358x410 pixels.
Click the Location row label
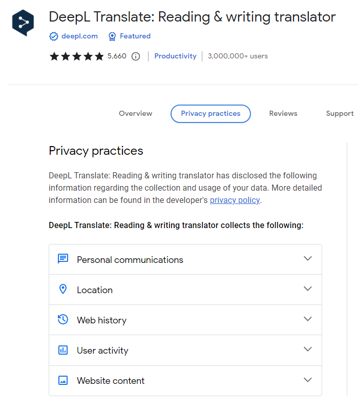point(95,290)
